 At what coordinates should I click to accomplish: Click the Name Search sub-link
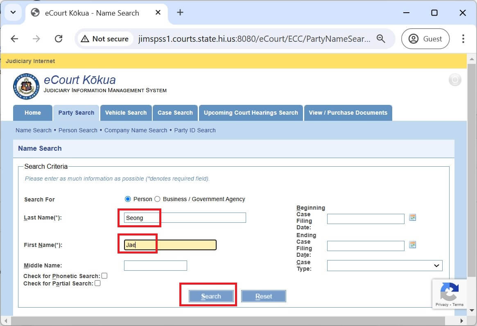coord(34,130)
